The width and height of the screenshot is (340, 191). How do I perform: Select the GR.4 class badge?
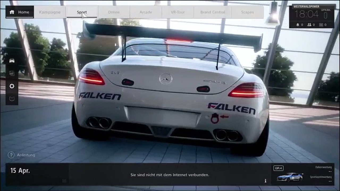279,168
